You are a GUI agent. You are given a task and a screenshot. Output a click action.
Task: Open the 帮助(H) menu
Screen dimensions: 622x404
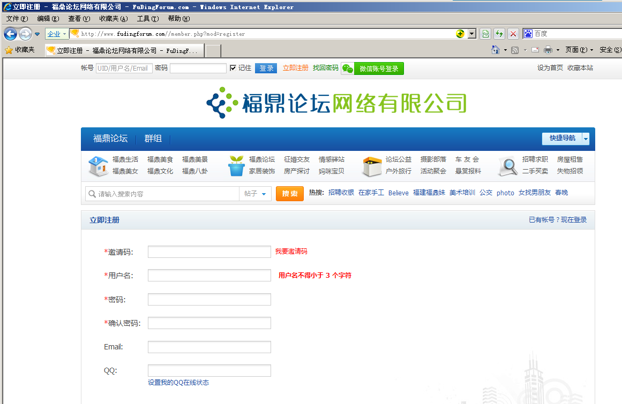pyautogui.click(x=178, y=19)
